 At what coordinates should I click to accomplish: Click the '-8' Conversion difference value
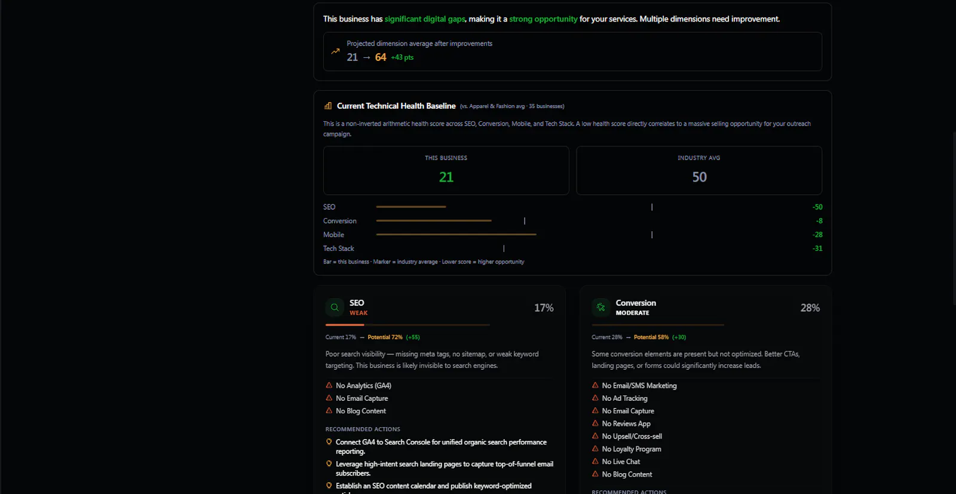pyautogui.click(x=819, y=221)
